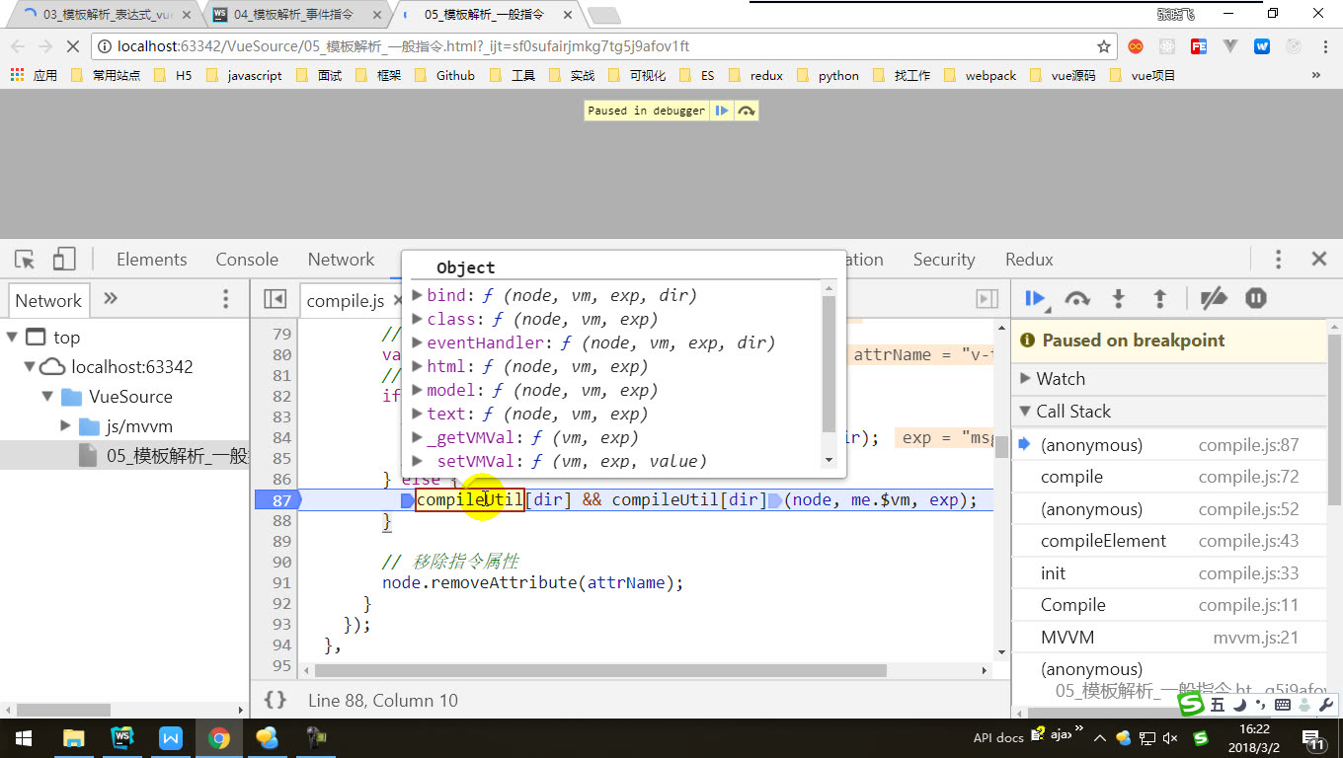
Task: Collapse localhost:63342 tree node
Action: point(31,367)
